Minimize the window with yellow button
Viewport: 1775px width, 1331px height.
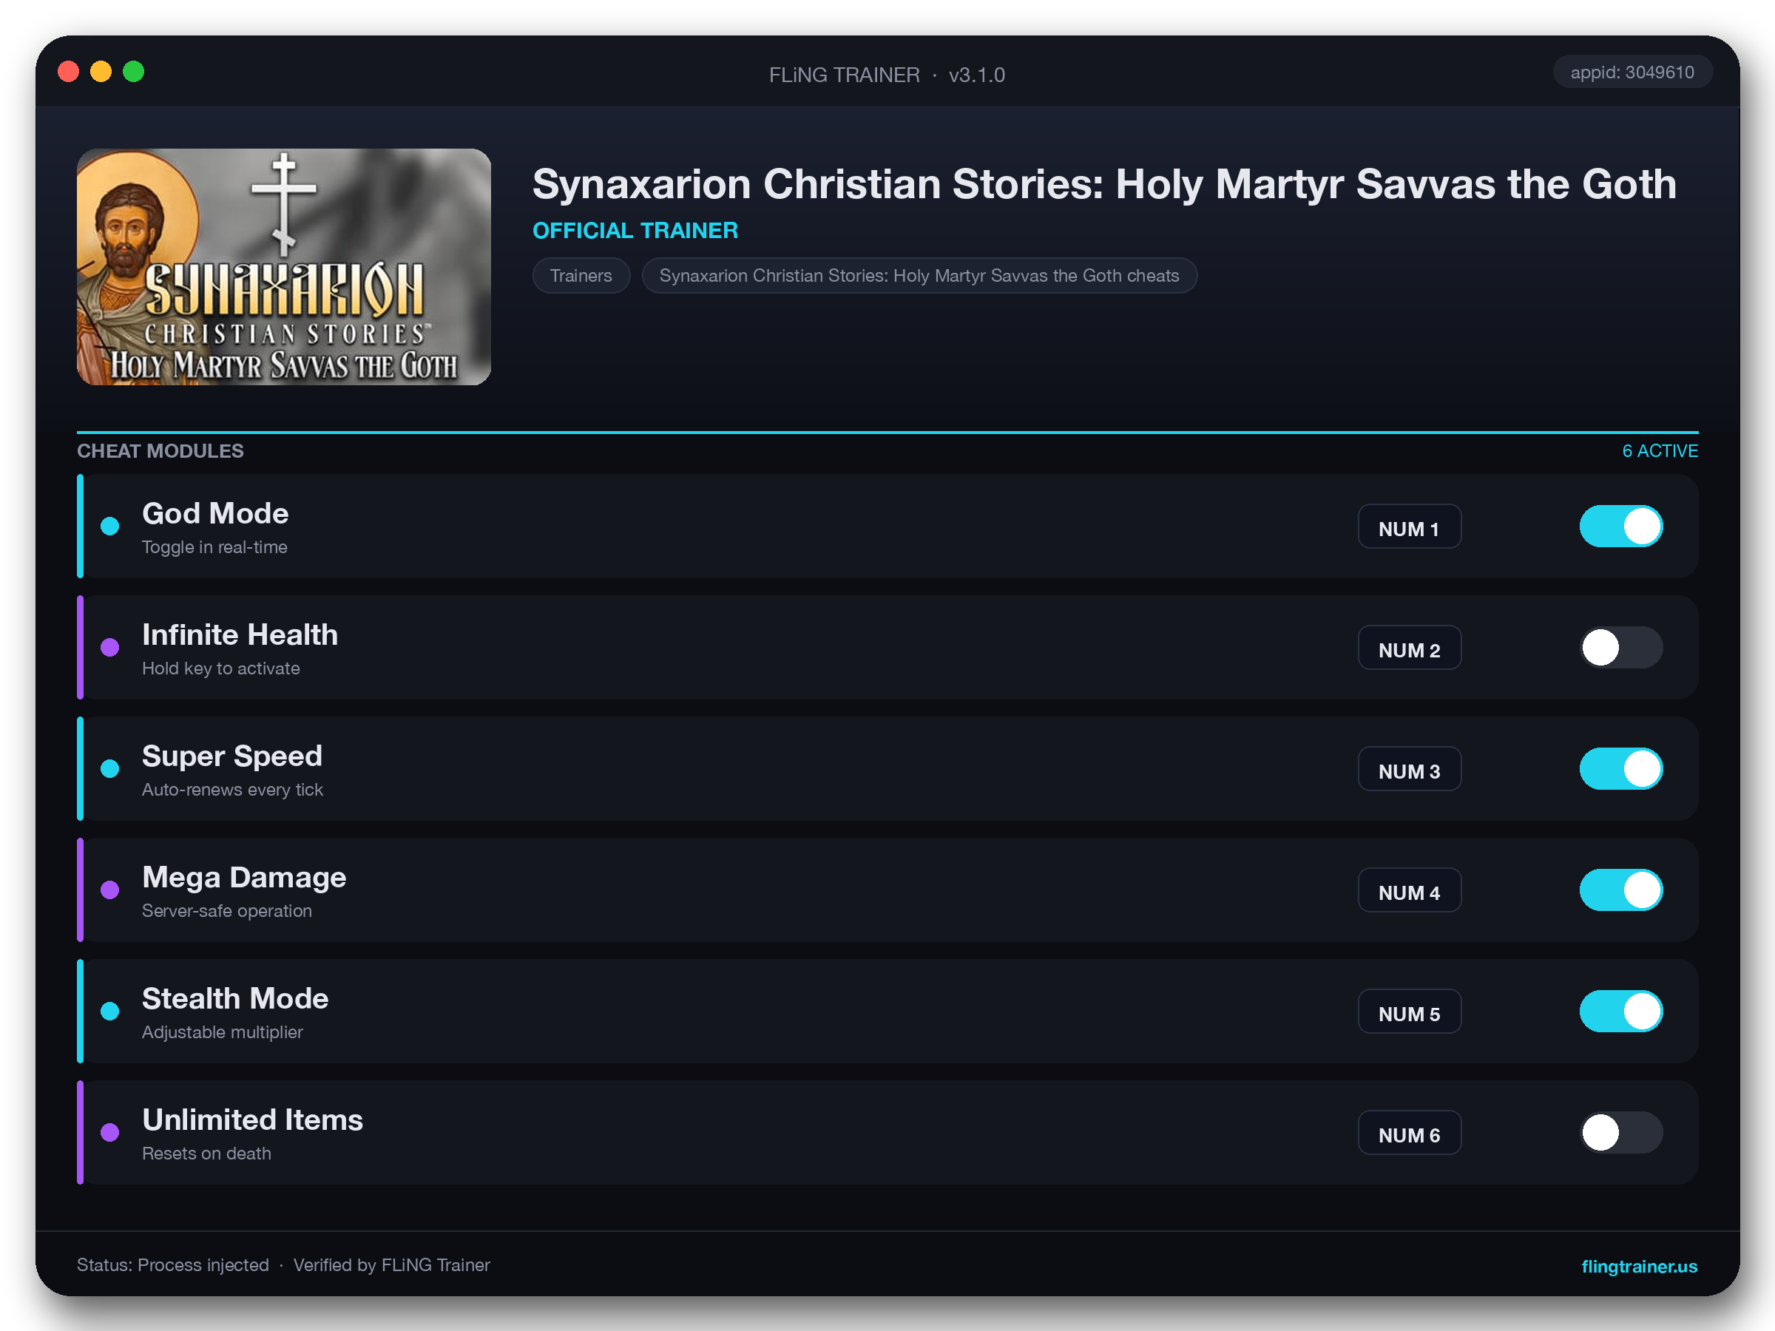point(101,72)
